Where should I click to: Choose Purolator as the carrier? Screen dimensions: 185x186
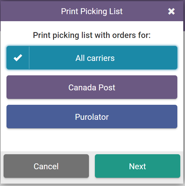[x=92, y=117]
